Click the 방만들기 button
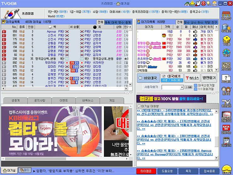Screen dimensions: 233x175 pyautogui.click(x=209, y=78)
